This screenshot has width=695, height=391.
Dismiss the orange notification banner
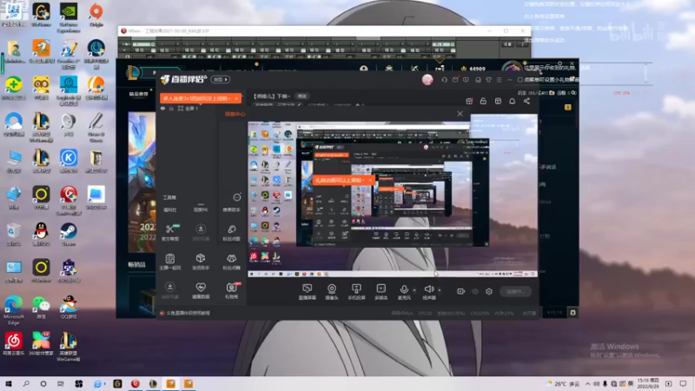tap(236, 98)
